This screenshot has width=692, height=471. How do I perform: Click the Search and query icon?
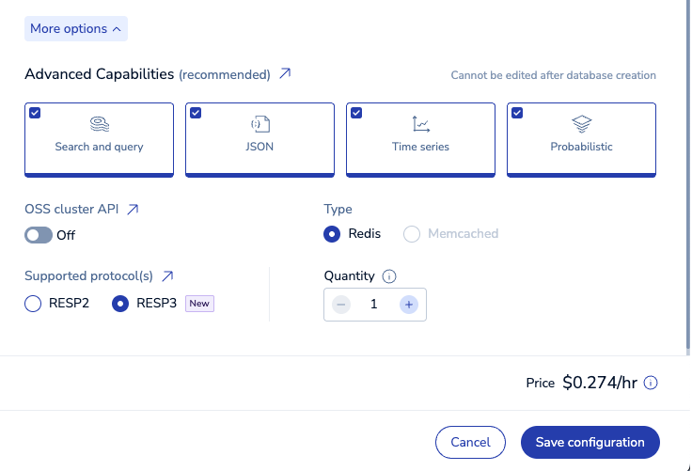point(100,124)
